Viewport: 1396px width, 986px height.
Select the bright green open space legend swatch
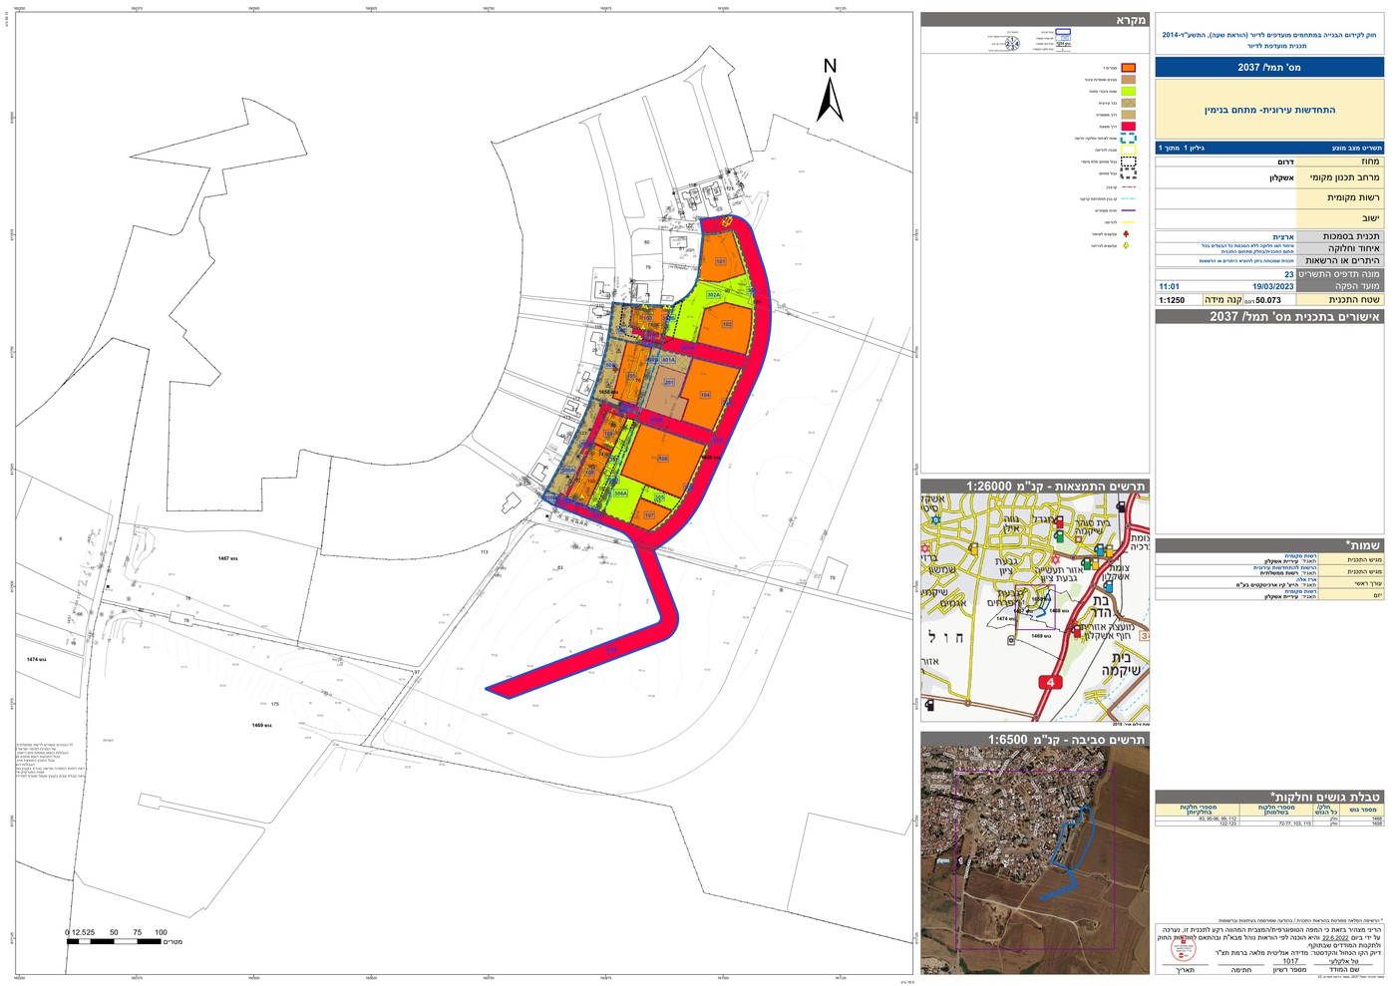click(1129, 92)
